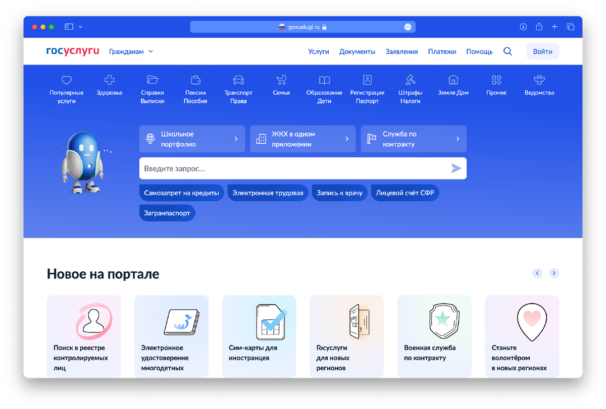The image size is (606, 409).
Task: Open the Транспорт Права car icon
Action: click(x=238, y=80)
